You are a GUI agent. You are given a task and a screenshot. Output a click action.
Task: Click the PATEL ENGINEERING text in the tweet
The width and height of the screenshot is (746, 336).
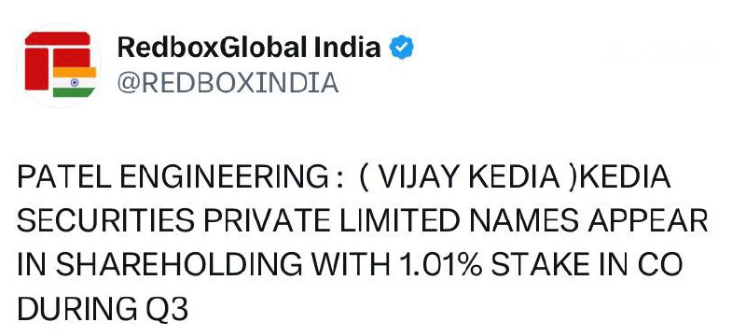click(171, 178)
